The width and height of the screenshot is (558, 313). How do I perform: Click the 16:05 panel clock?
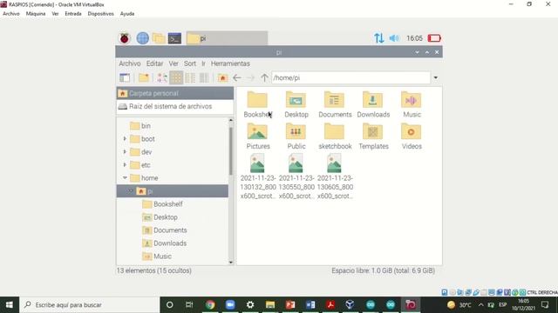point(414,38)
